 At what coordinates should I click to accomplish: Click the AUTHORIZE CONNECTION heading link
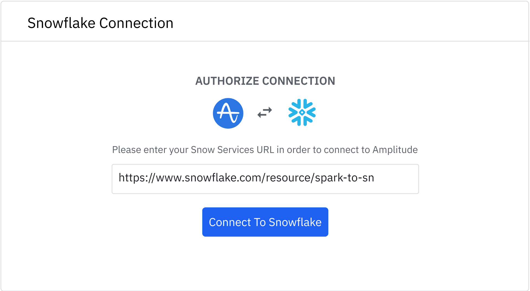pyautogui.click(x=265, y=81)
